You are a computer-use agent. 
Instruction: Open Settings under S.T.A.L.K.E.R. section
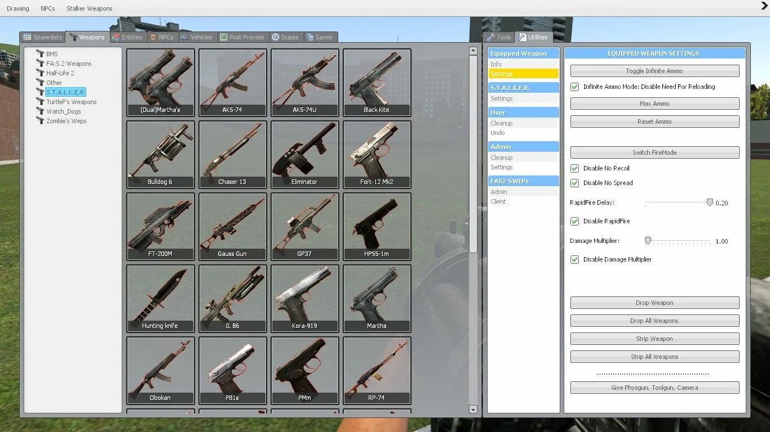523,98
